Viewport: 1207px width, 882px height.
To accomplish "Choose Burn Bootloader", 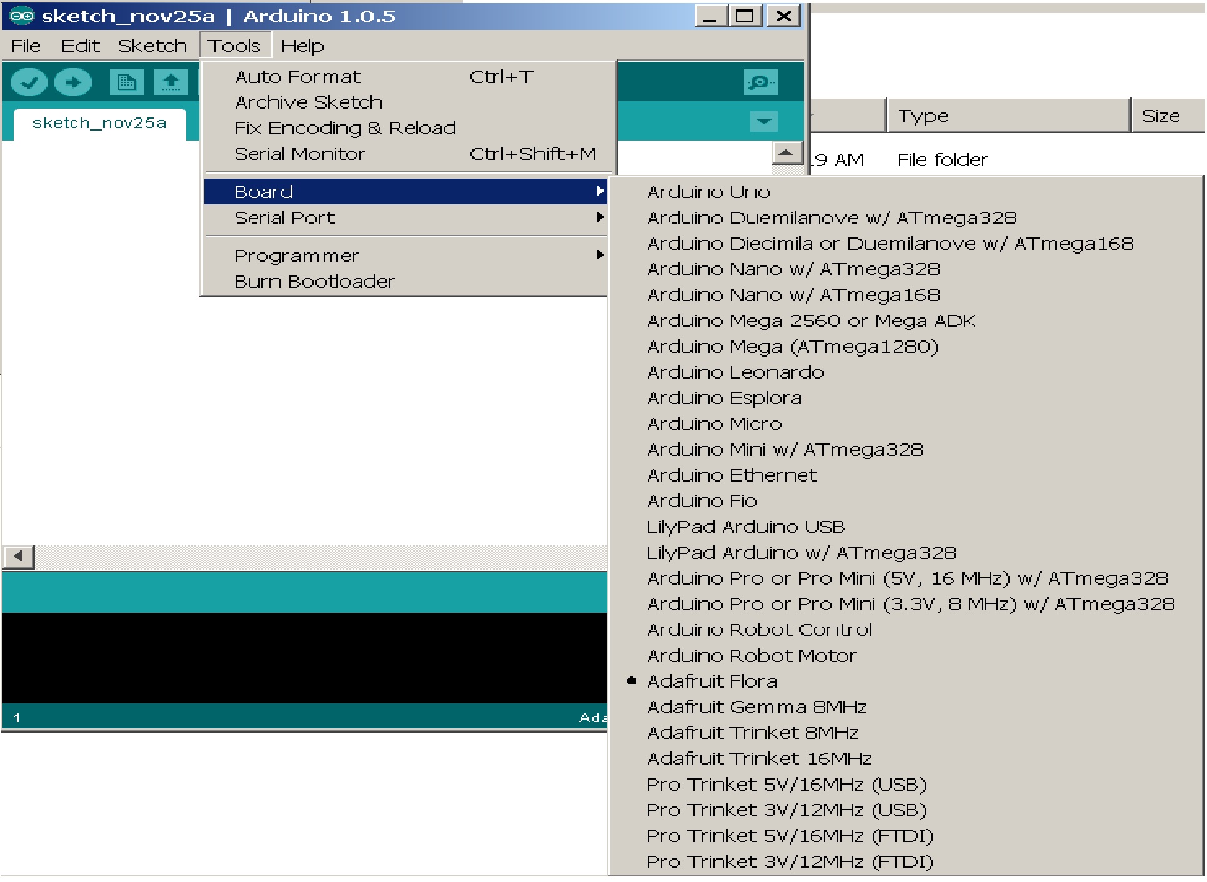I will [x=406, y=281].
